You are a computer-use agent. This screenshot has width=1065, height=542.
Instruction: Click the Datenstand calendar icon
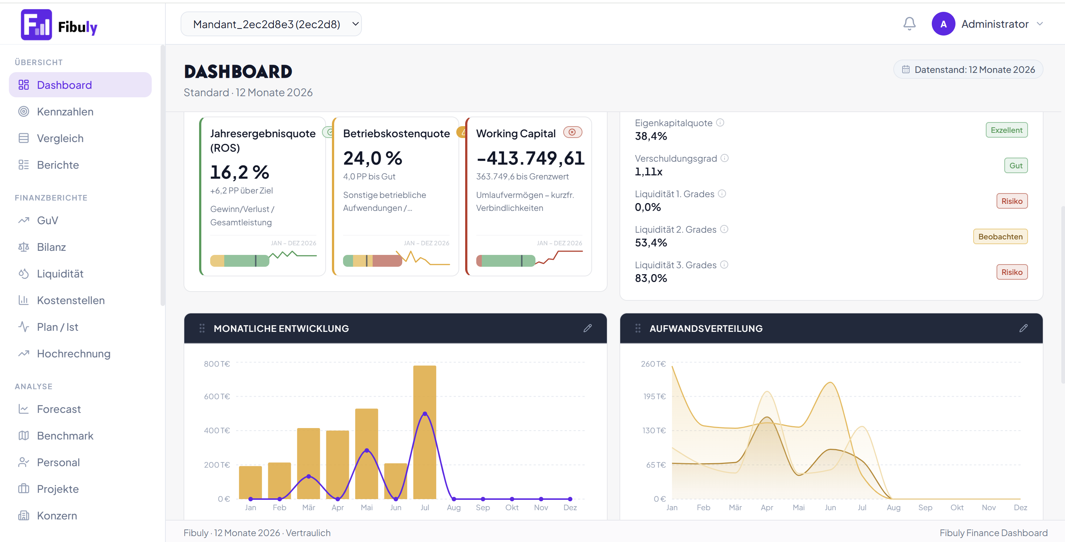[906, 70]
